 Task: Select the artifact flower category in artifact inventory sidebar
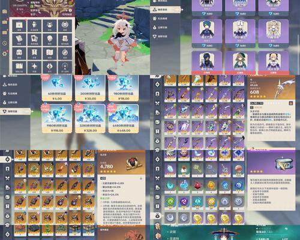7,159
